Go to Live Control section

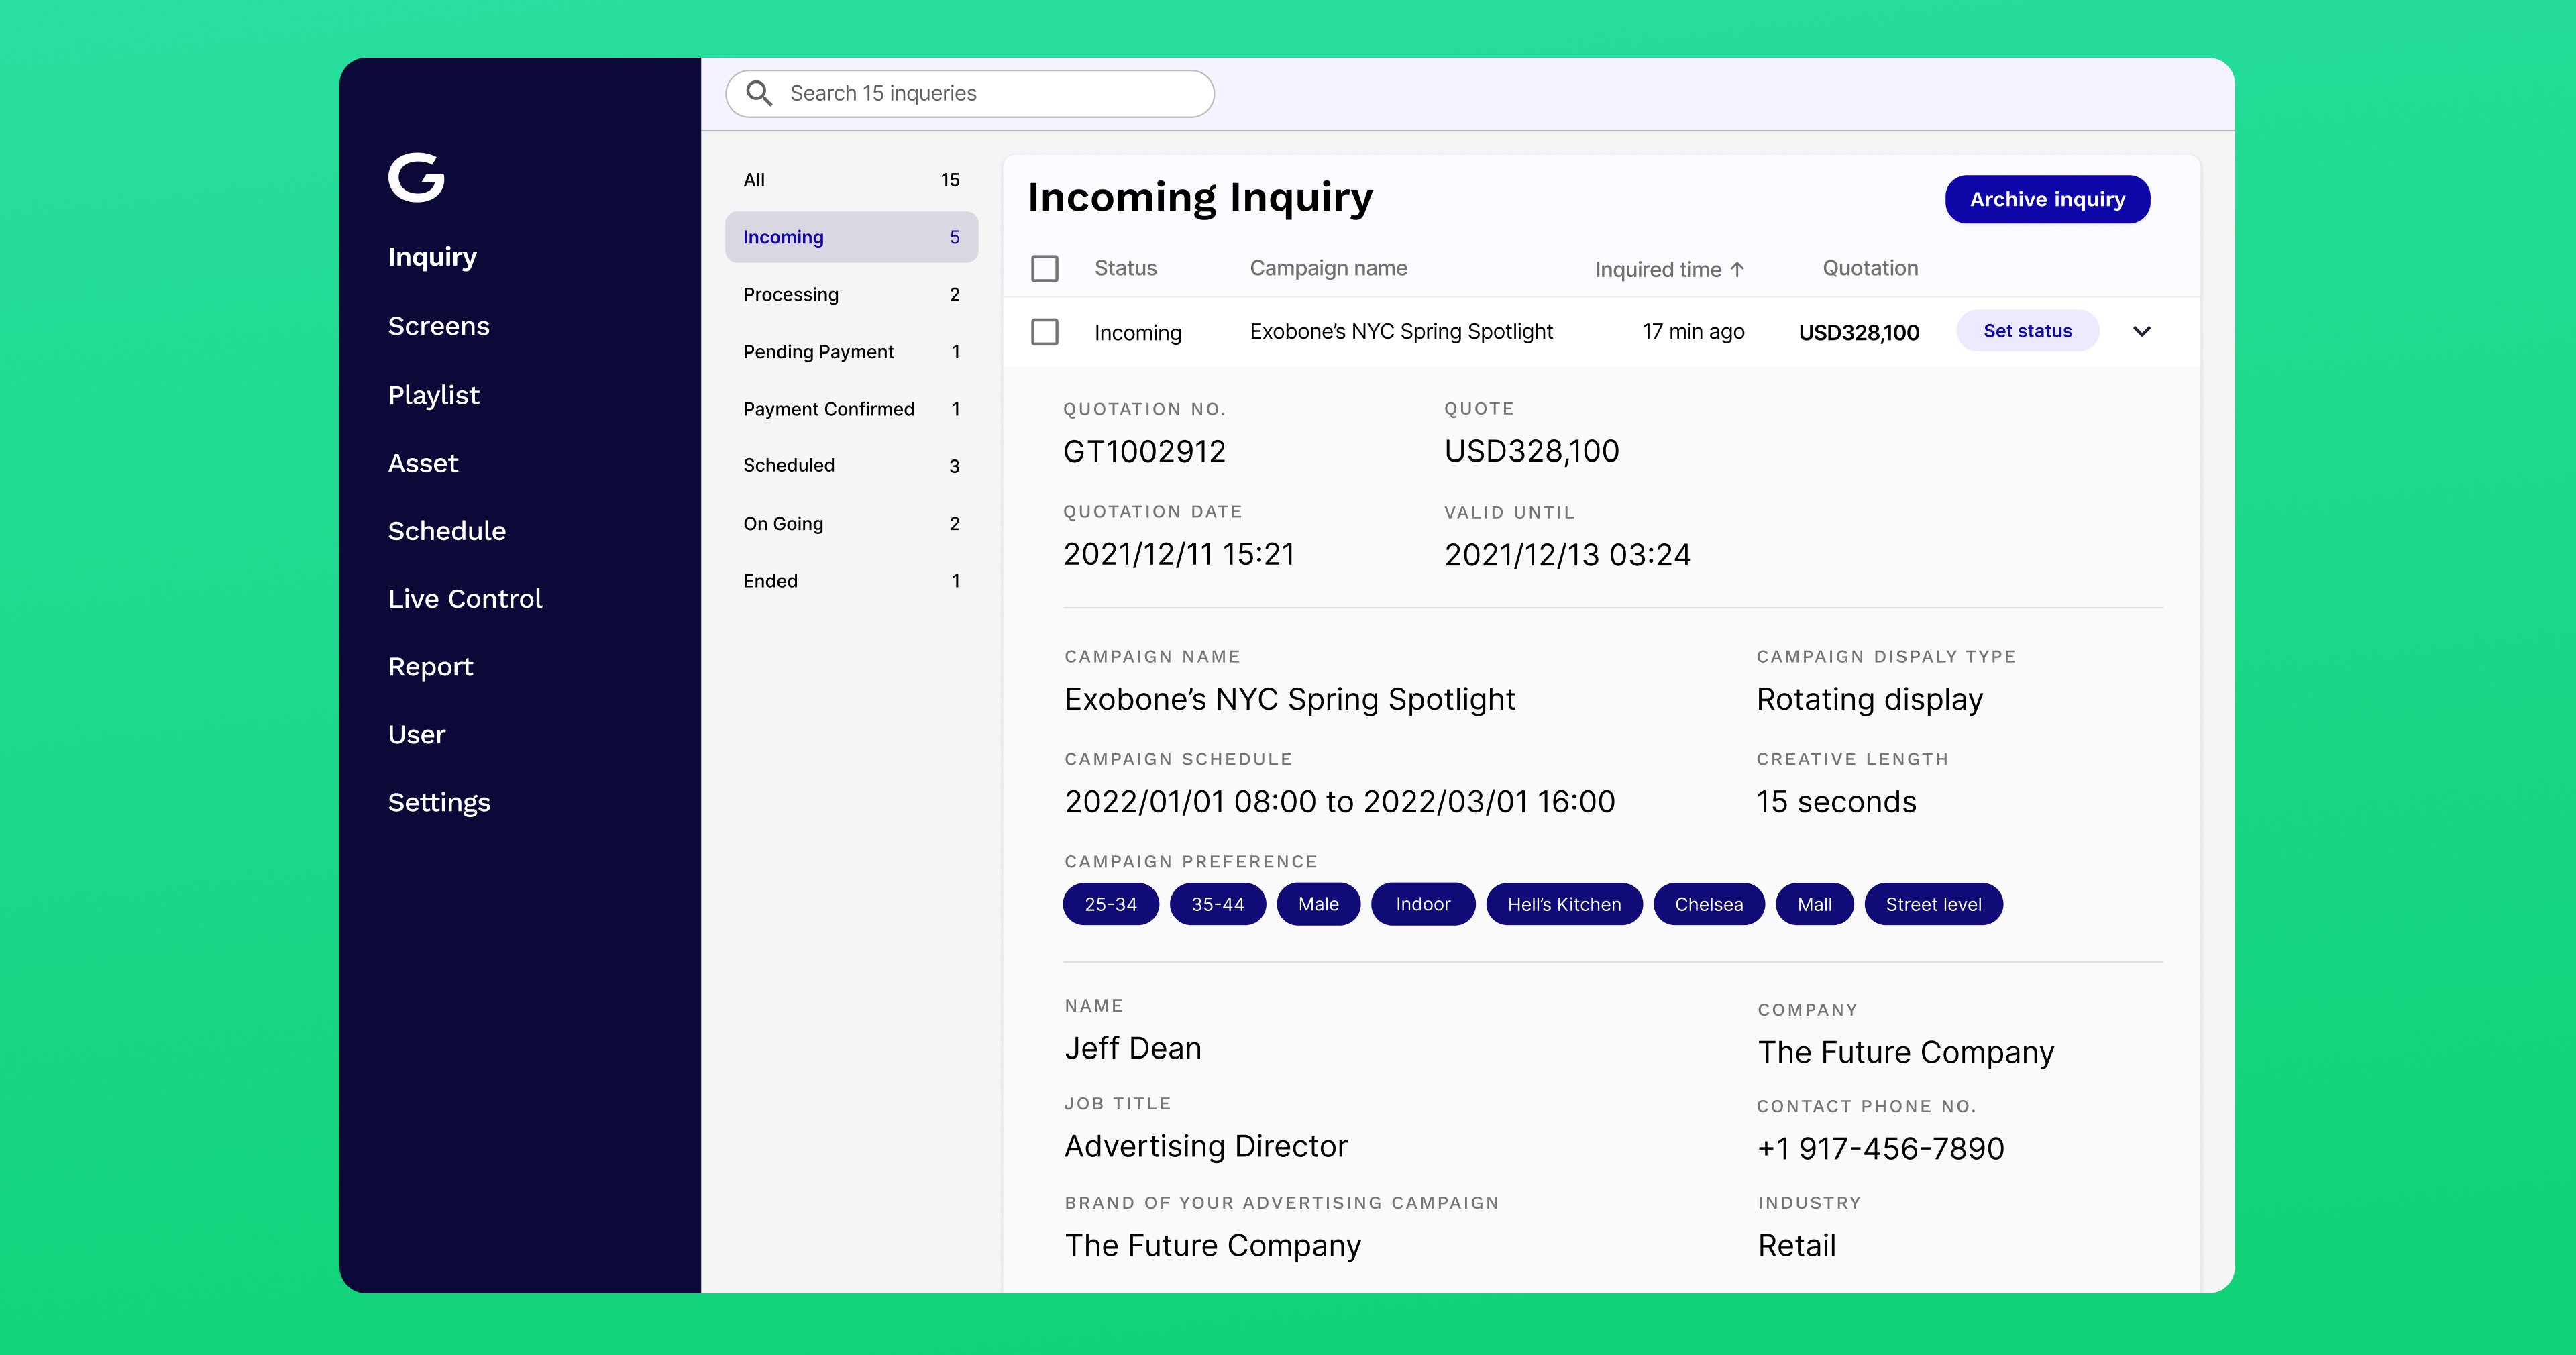465,599
